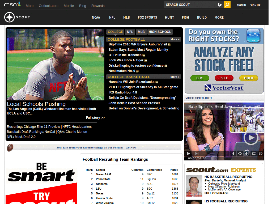Open FOX SPORTS navigation item
The image size is (272, 204).
pyautogui.click(x=147, y=18)
